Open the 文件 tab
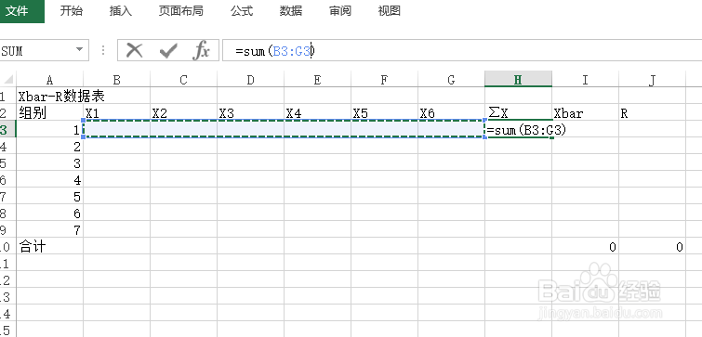 point(17,11)
